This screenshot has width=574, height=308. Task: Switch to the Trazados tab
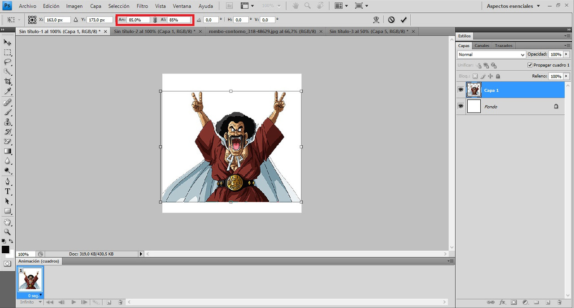pyautogui.click(x=504, y=46)
